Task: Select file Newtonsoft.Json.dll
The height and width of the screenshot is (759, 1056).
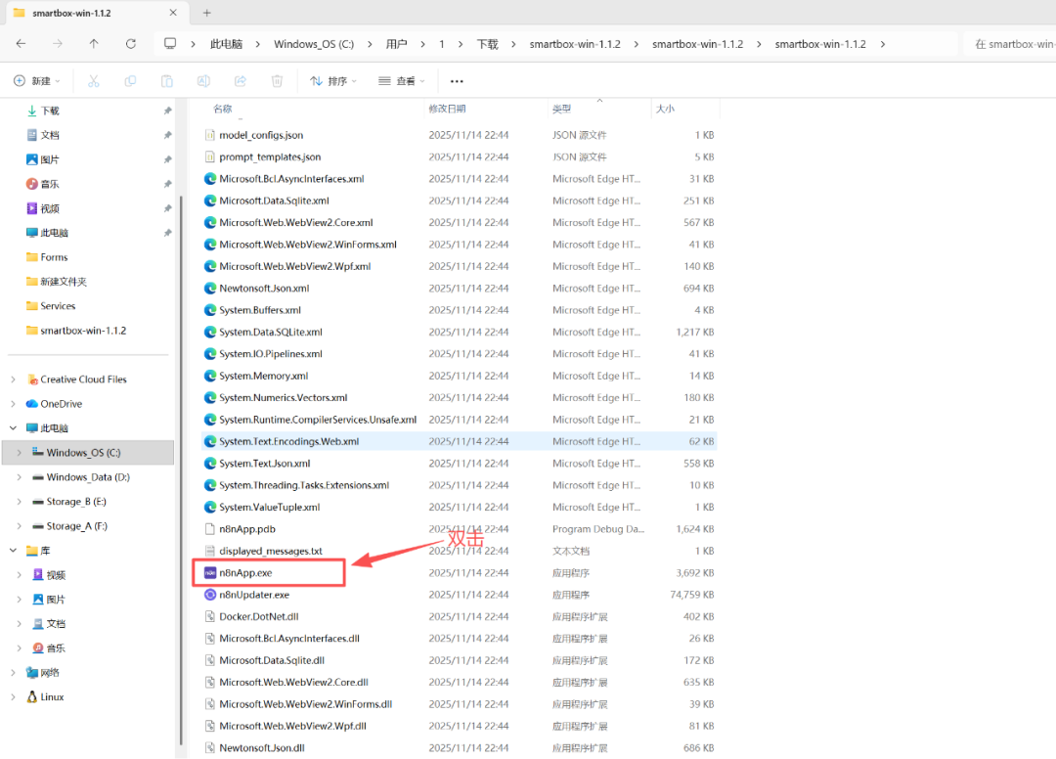Action: pyautogui.click(x=262, y=747)
